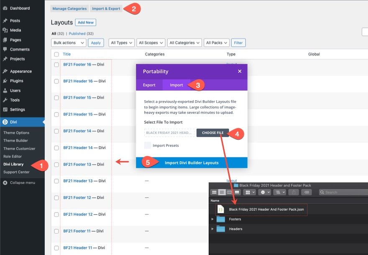Screen dimensions: 368x255
Task: Click the Finder search field
Action: click(343, 192)
